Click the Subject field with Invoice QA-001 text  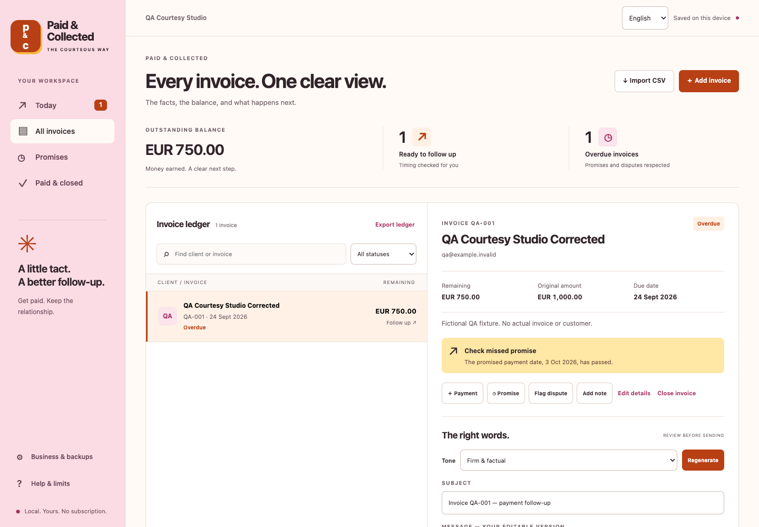[x=583, y=503]
